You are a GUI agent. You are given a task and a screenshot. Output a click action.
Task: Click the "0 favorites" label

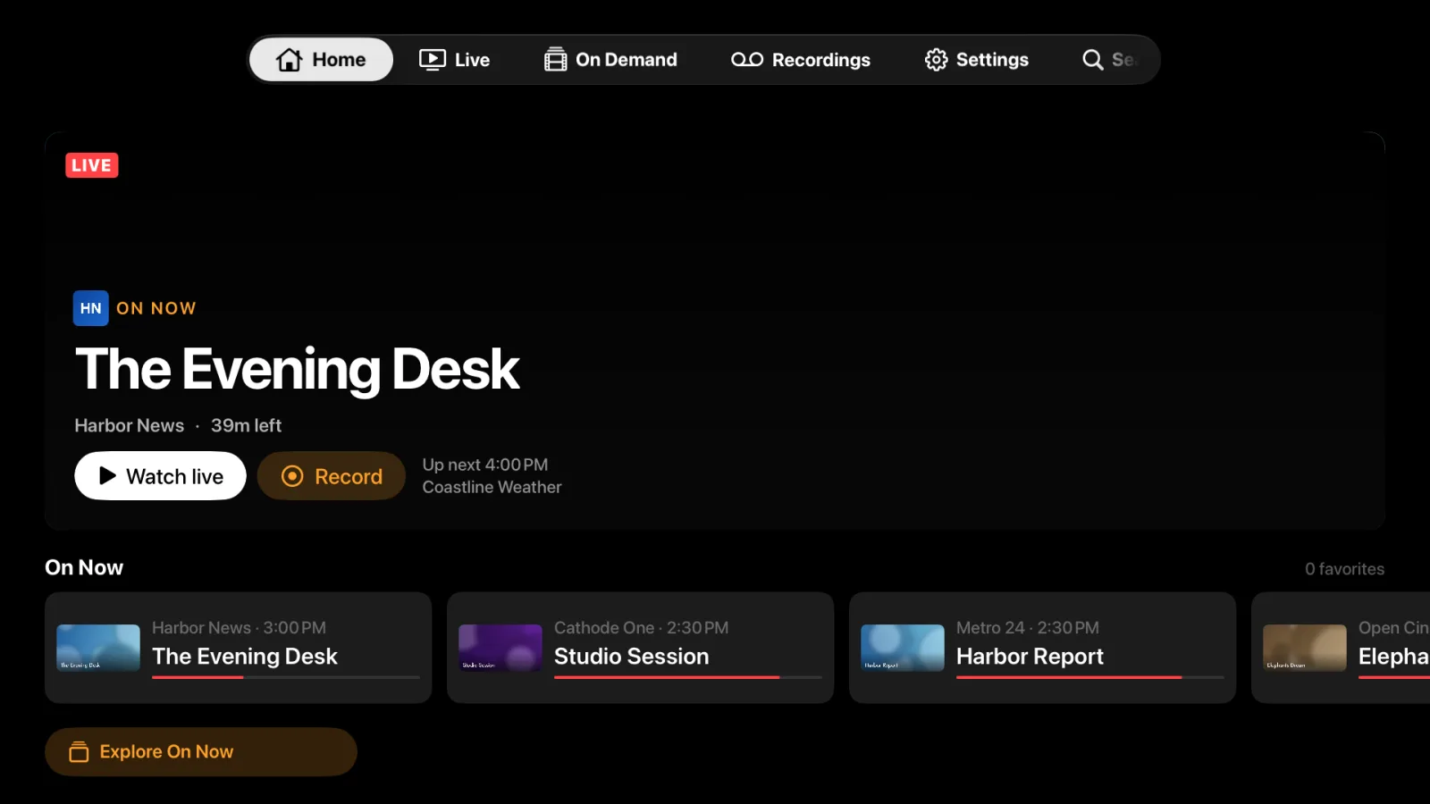click(1344, 569)
